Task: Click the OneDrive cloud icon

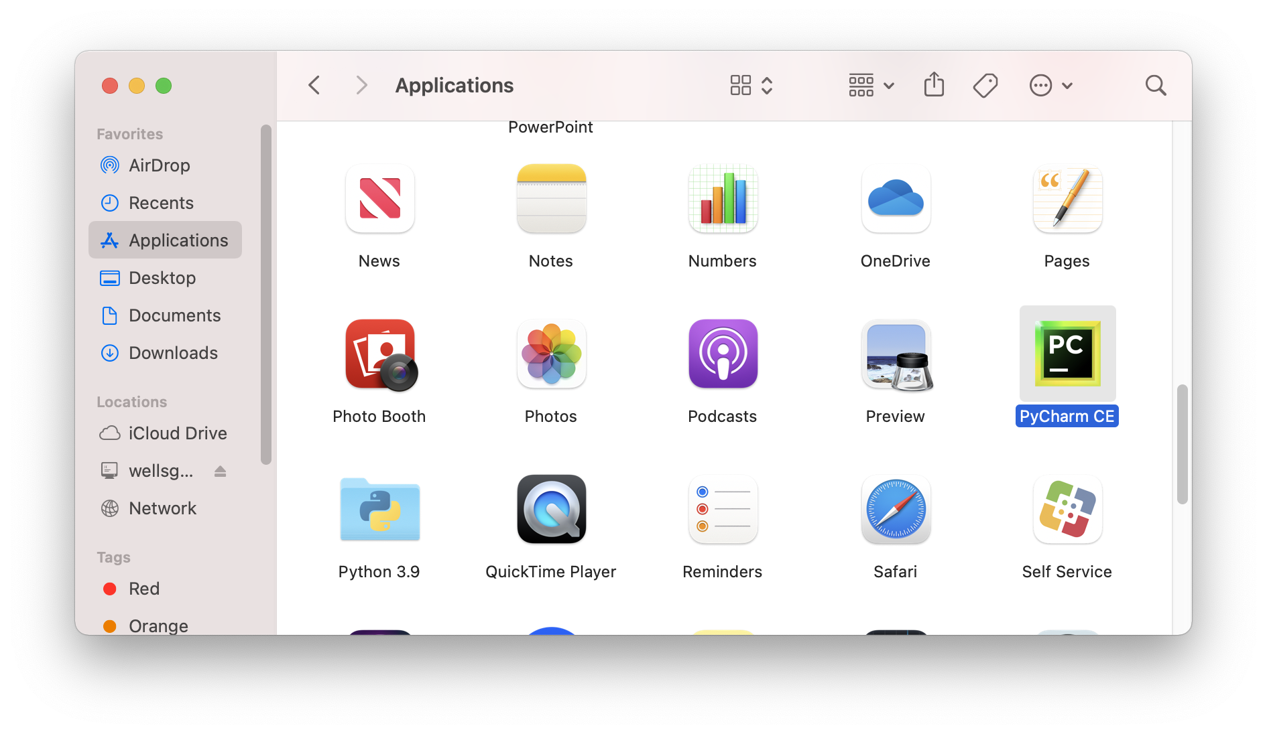Action: [x=896, y=199]
